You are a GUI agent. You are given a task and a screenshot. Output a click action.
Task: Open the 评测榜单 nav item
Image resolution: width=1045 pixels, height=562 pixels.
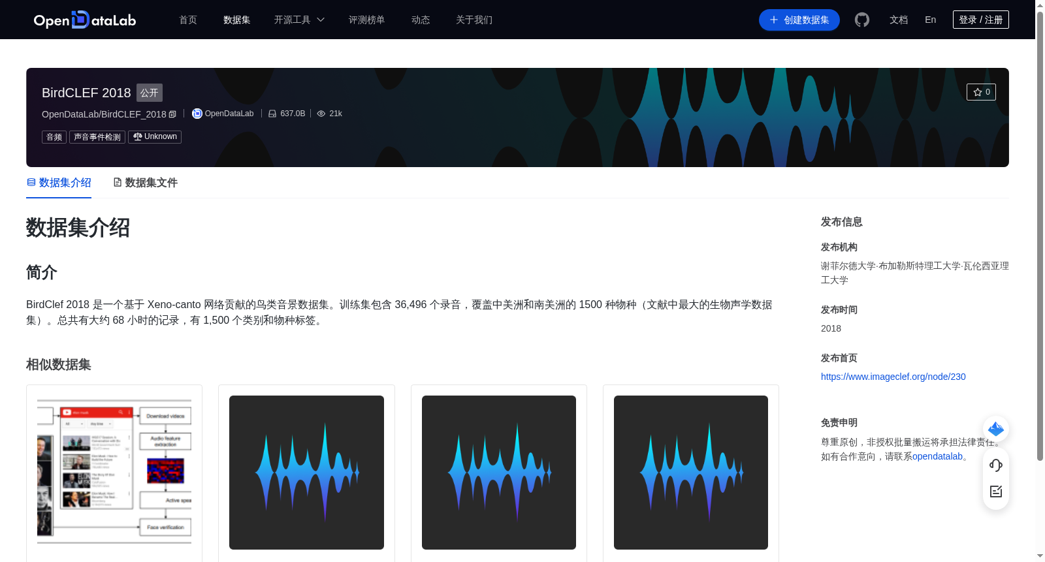pos(366,20)
